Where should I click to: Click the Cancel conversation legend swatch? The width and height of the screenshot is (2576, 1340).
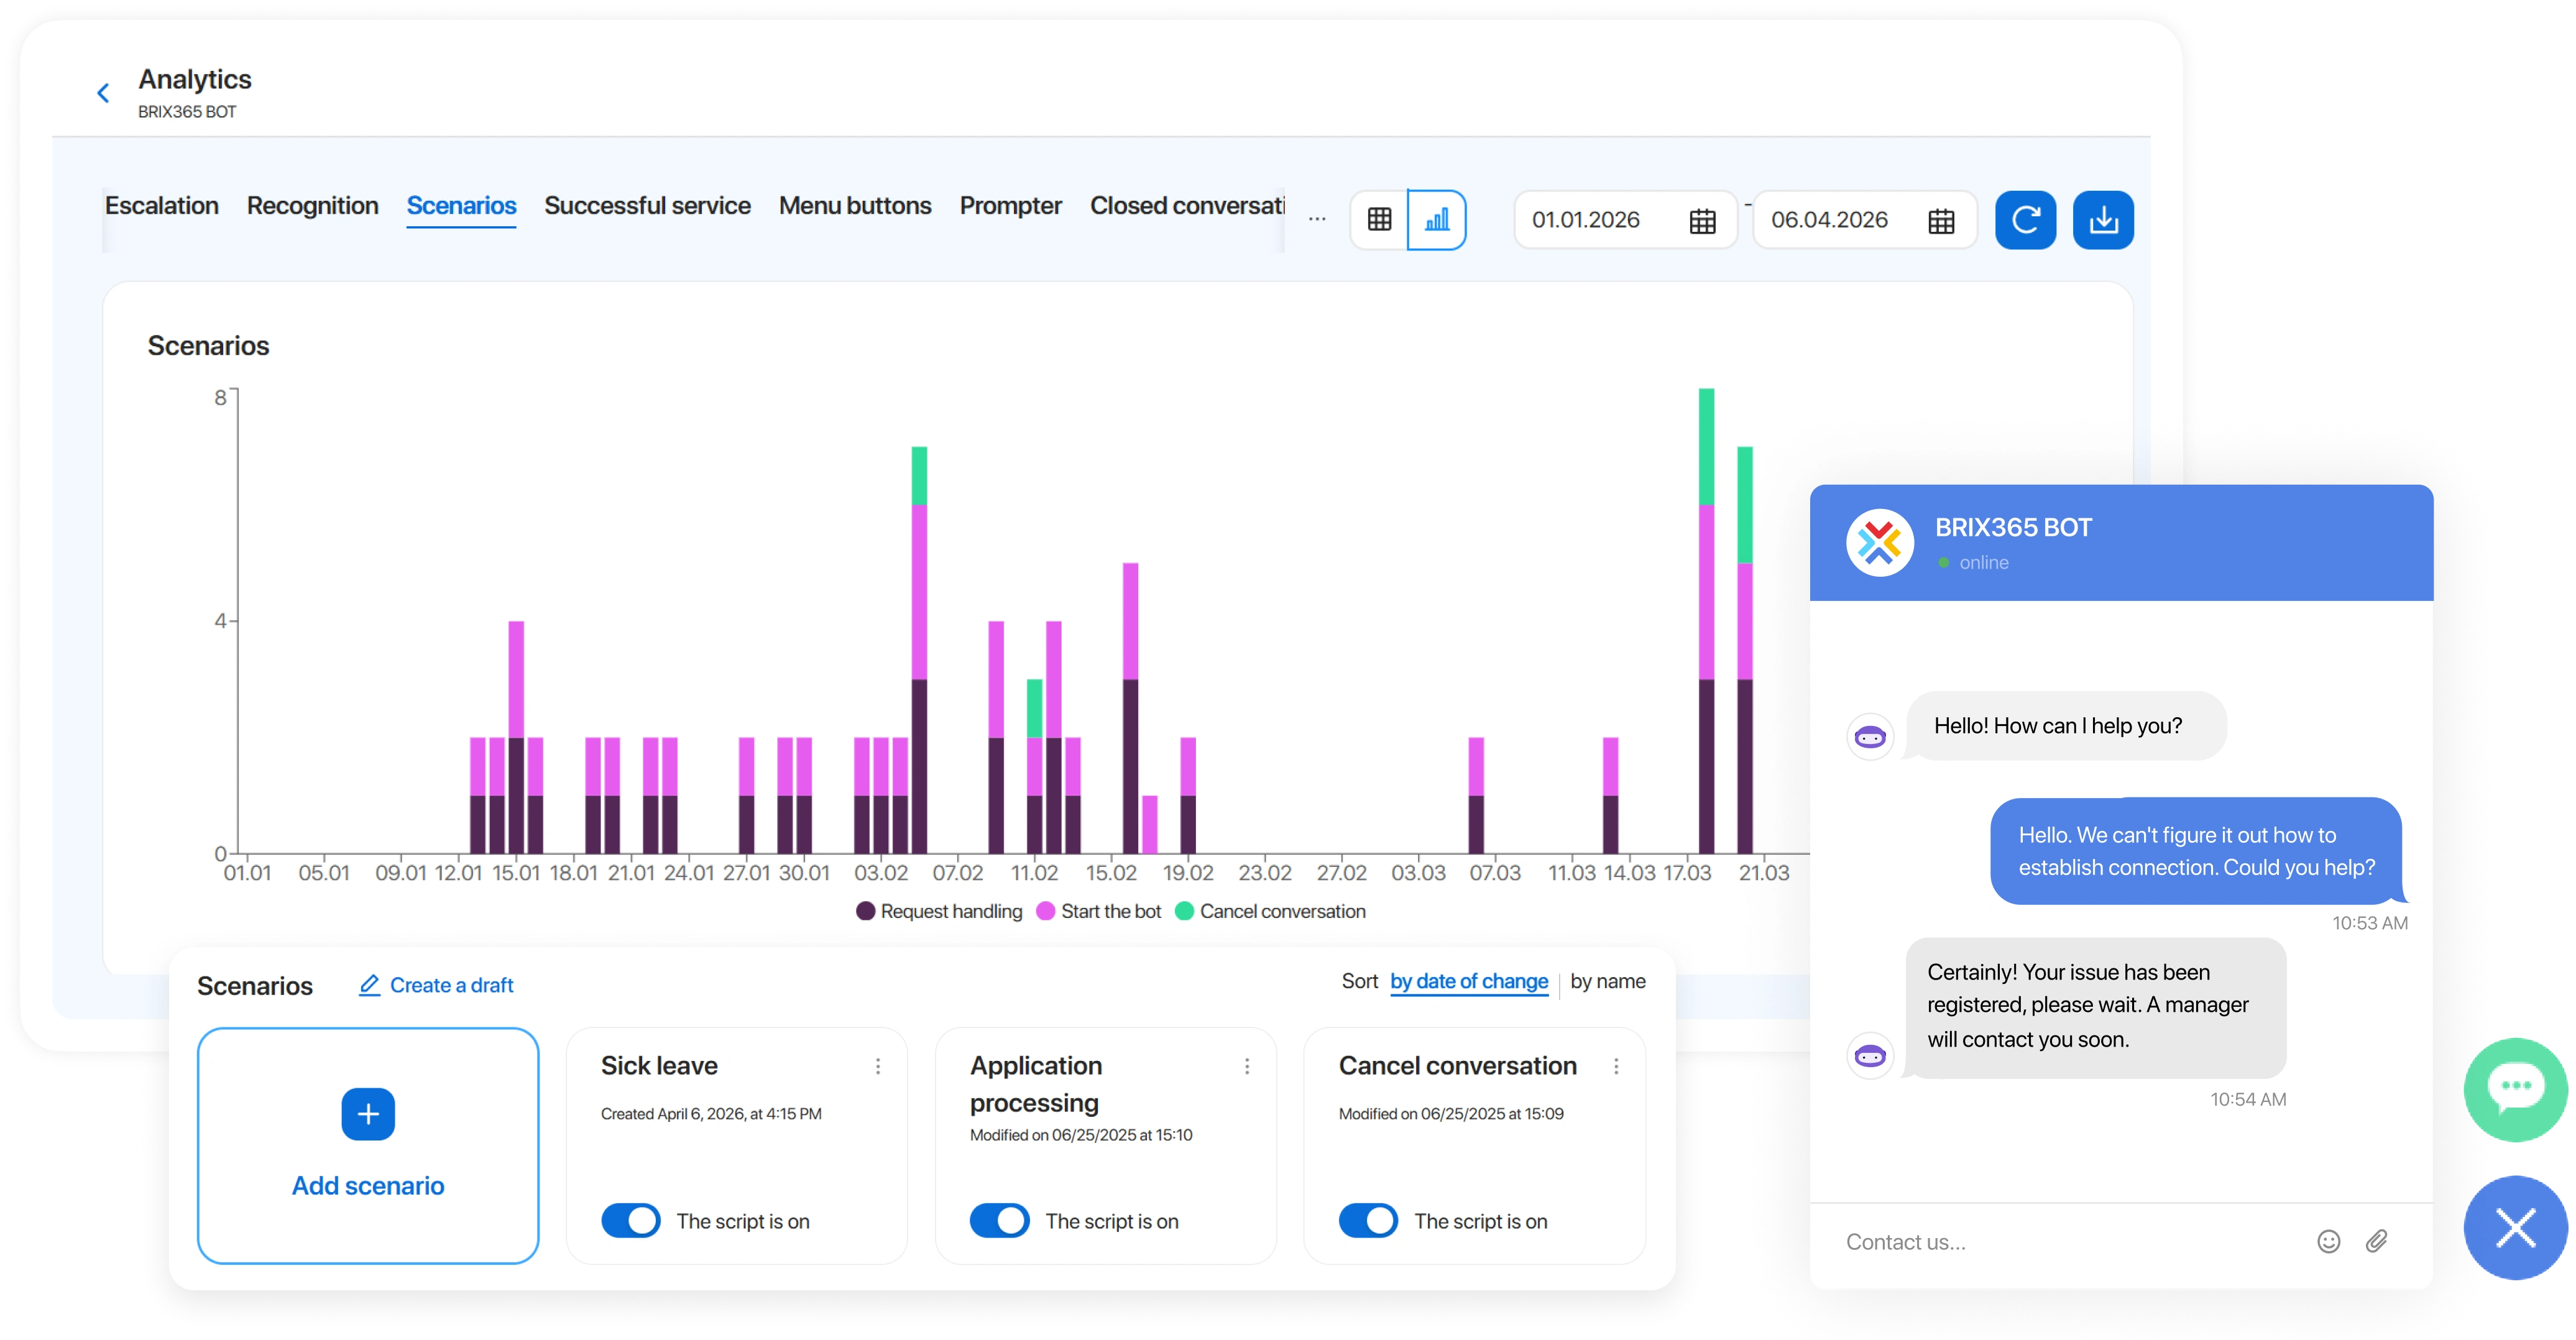click(x=1184, y=911)
